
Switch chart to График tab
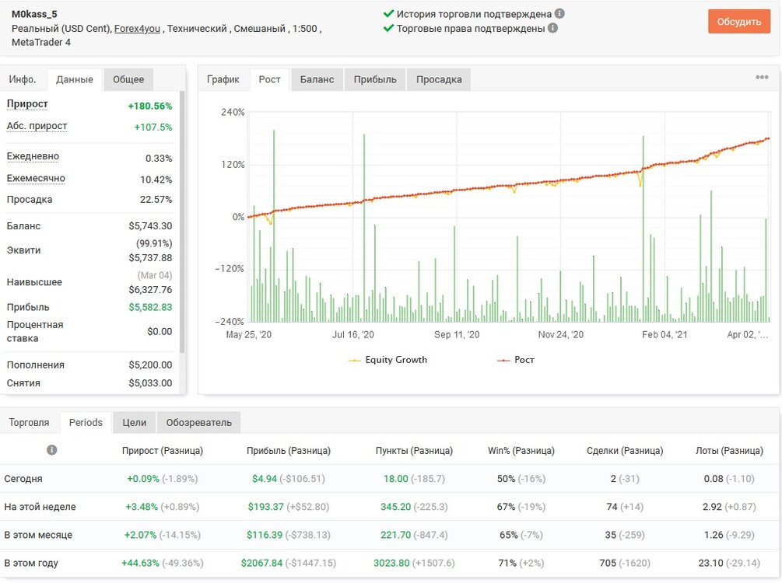[223, 79]
